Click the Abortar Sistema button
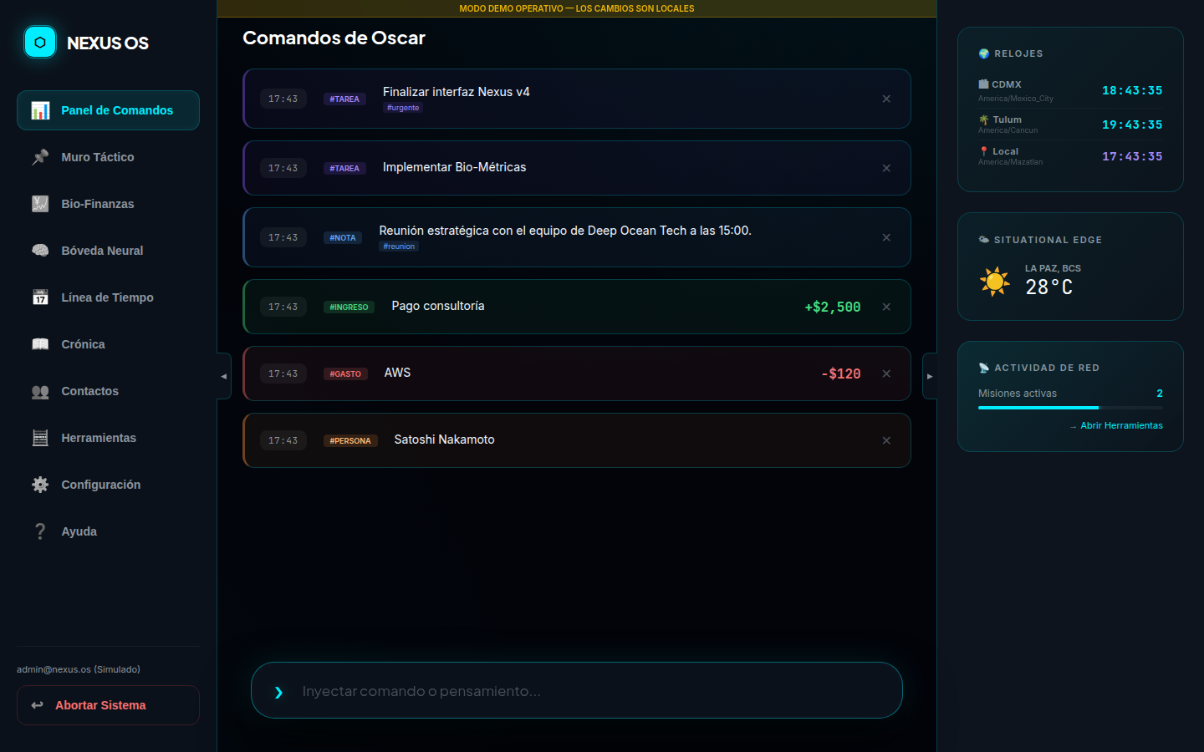 [108, 705]
